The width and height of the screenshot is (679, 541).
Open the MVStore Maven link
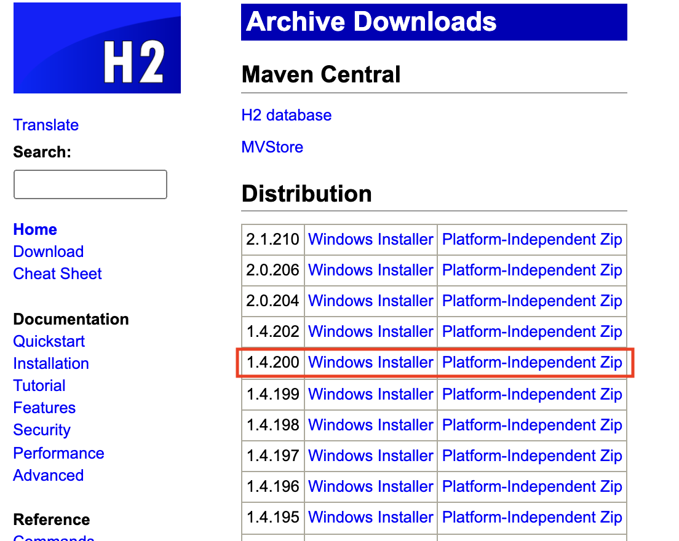(x=272, y=147)
